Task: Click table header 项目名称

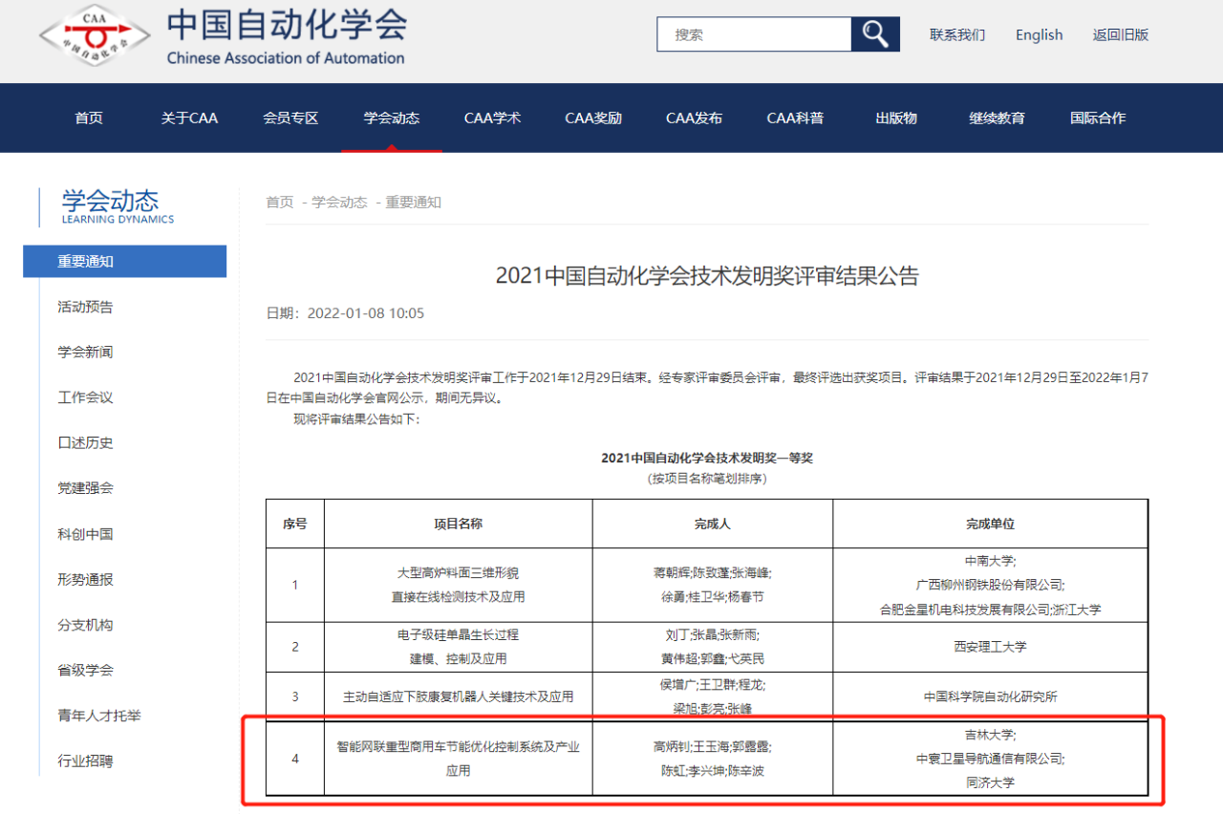Action: point(459,524)
